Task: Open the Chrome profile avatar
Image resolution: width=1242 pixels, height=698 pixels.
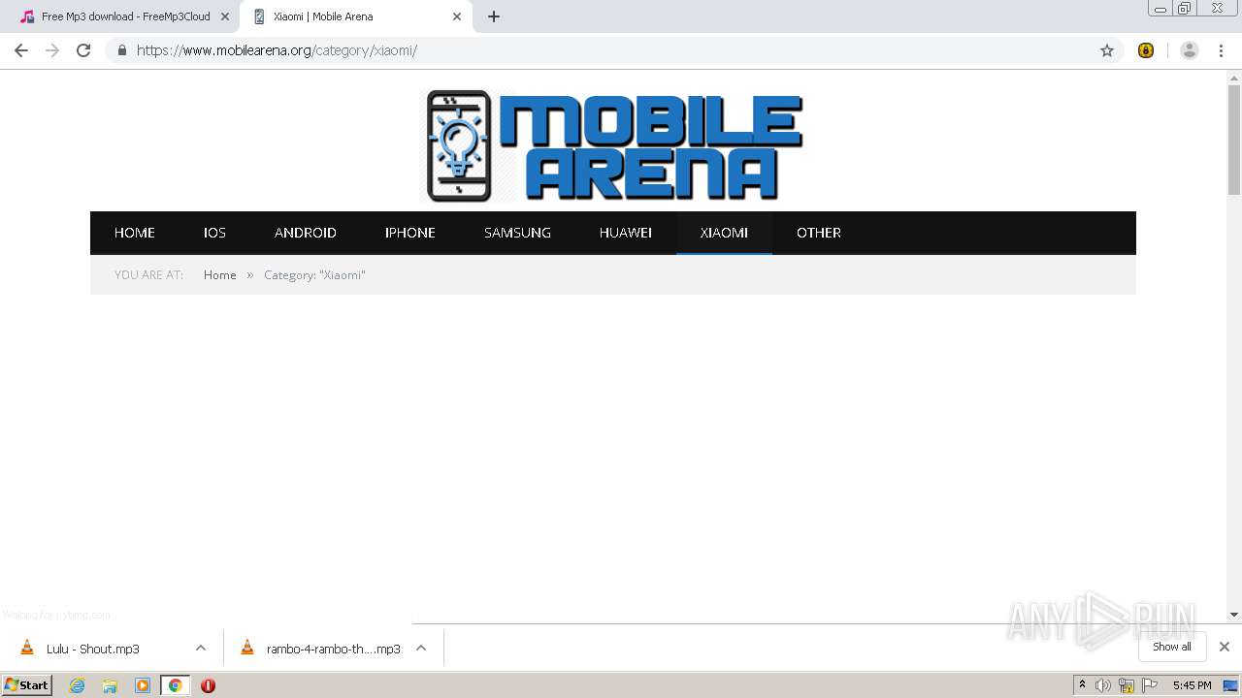Action: pyautogui.click(x=1189, y=50)
